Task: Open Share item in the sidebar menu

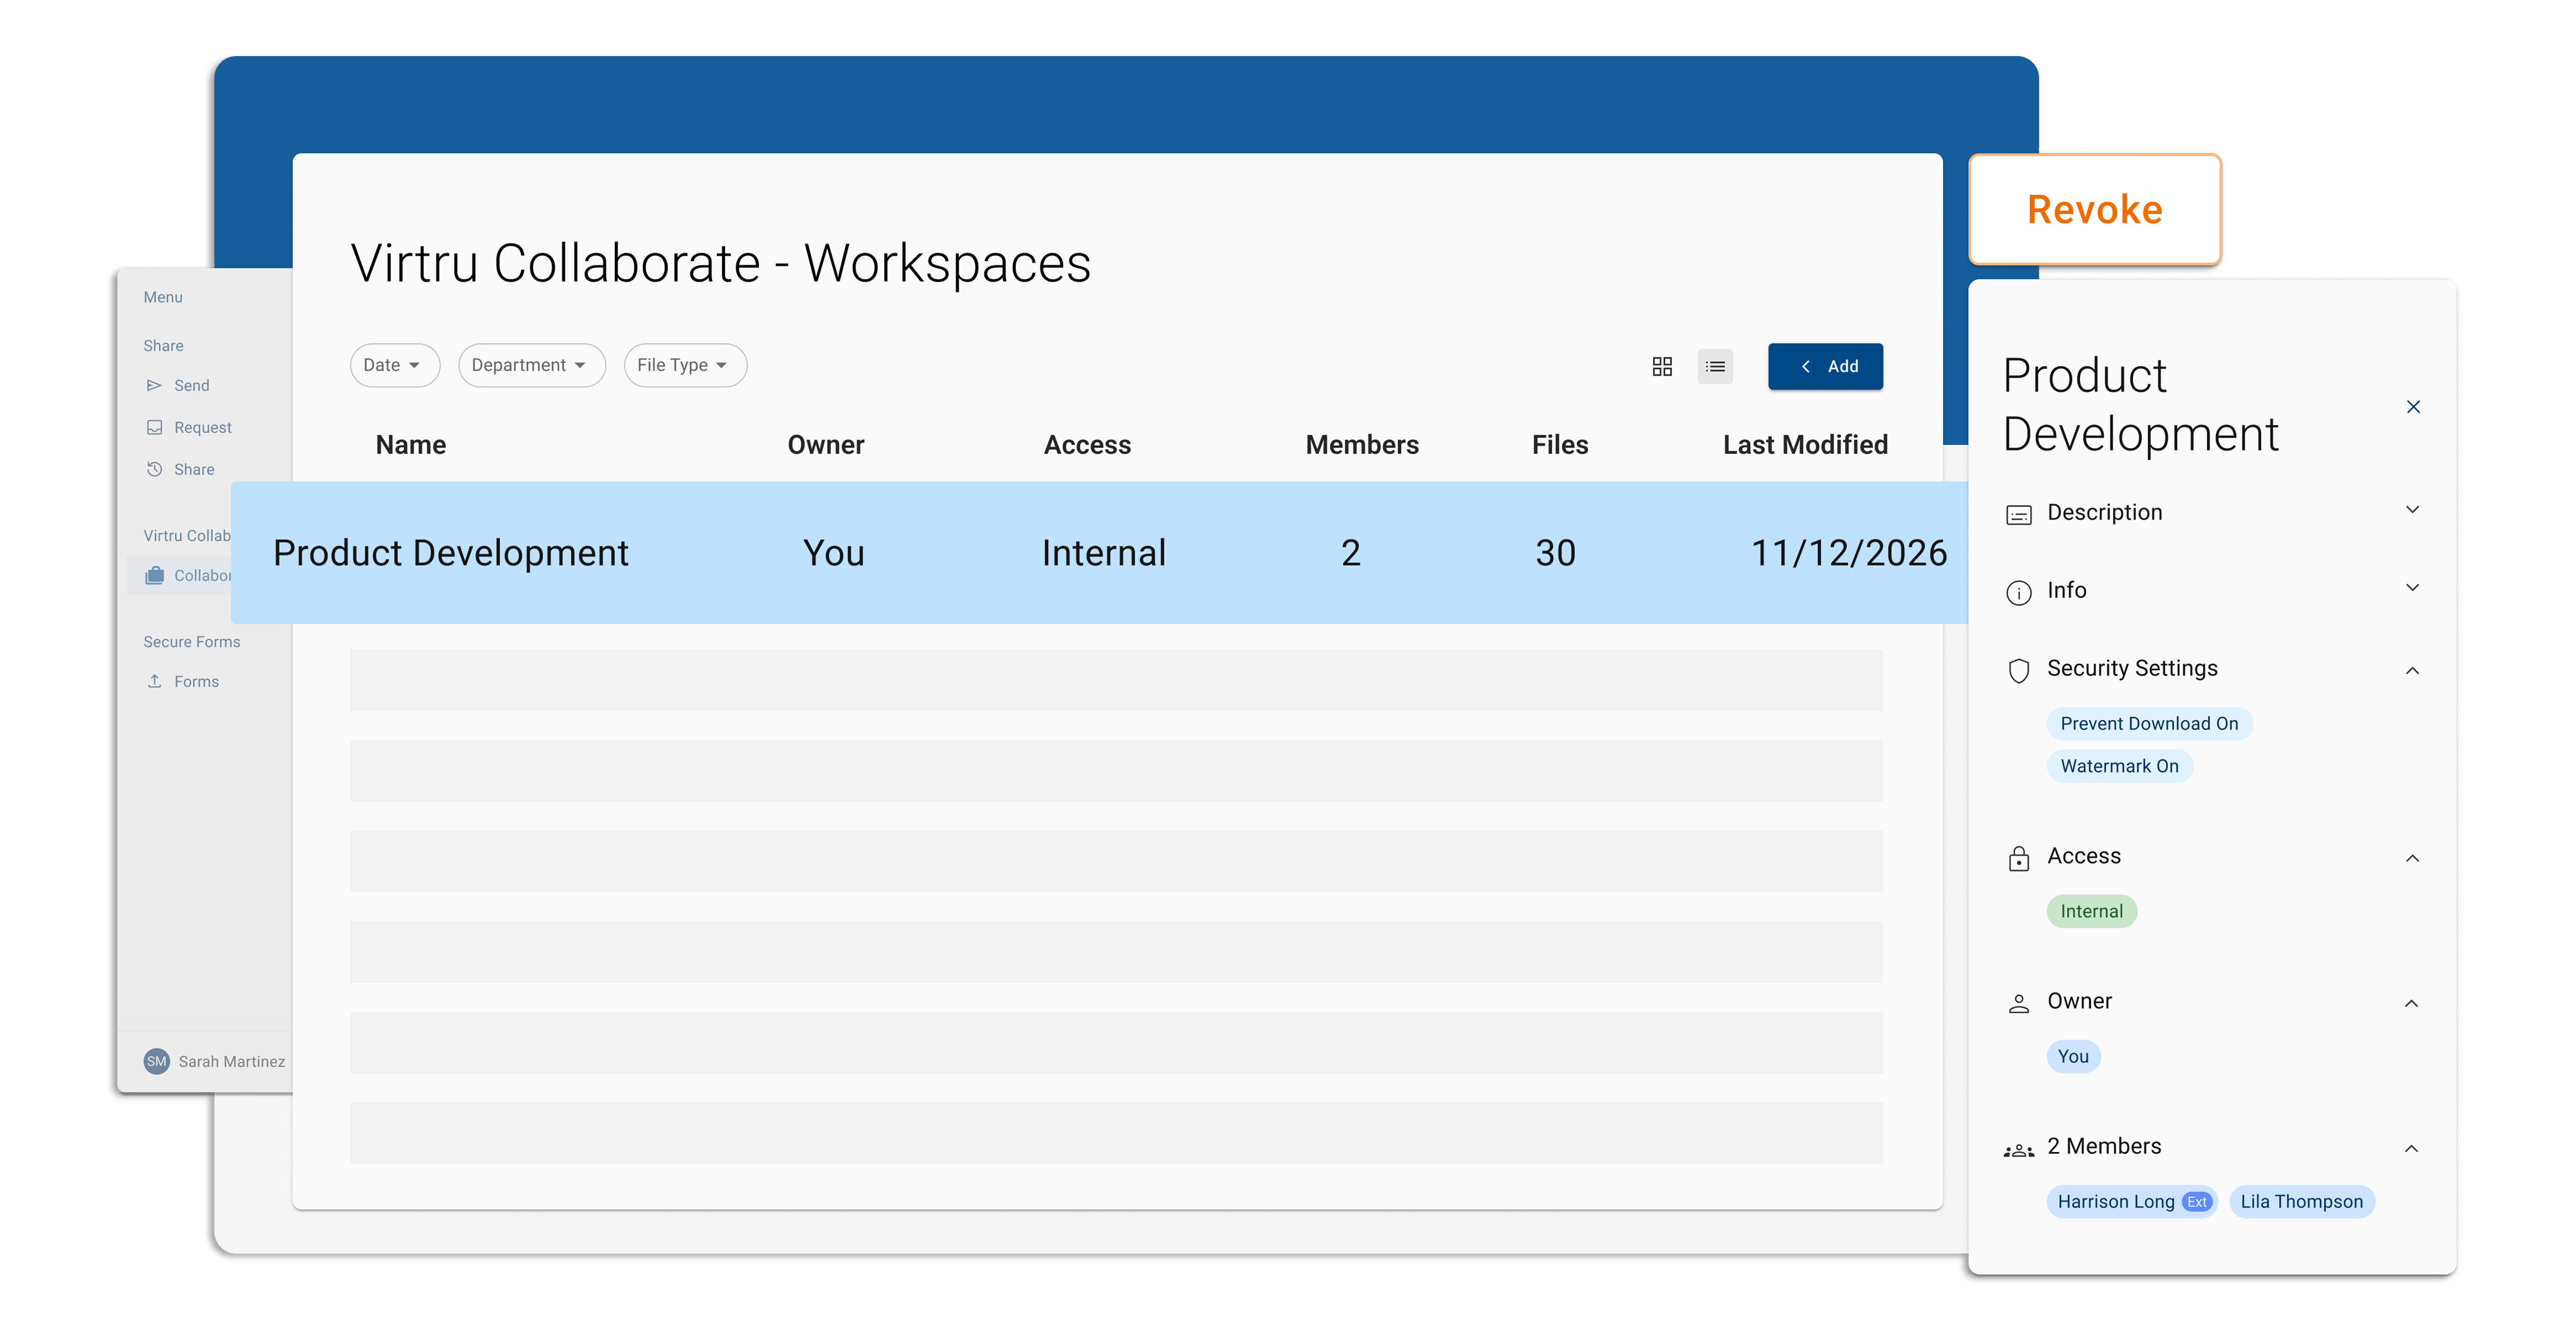Action: (x=194, y=469)
